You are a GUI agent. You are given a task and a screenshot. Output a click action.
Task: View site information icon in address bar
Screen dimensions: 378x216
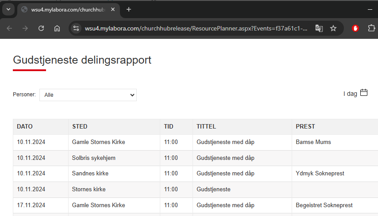point(76,28)
